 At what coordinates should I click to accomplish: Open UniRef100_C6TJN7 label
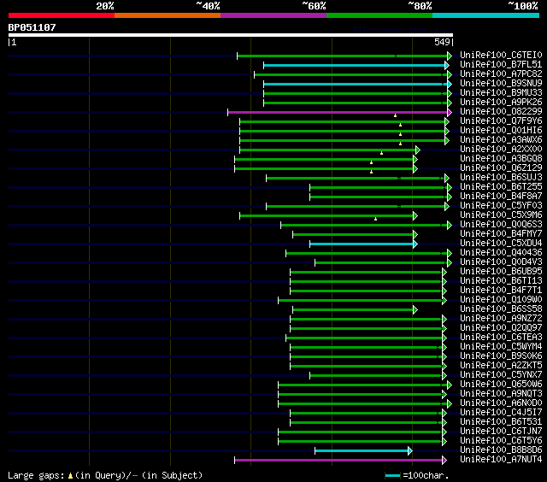(501, 432)
